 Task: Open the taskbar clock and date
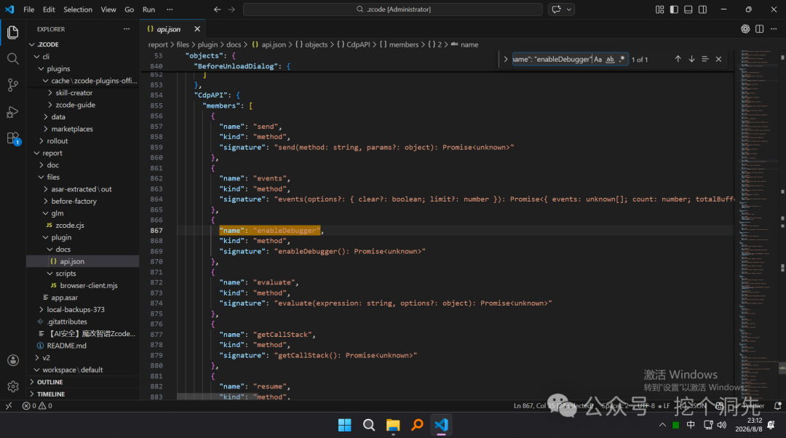click(x=748, y=425)
